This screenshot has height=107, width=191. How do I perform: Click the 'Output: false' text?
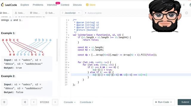click(13, 92)
